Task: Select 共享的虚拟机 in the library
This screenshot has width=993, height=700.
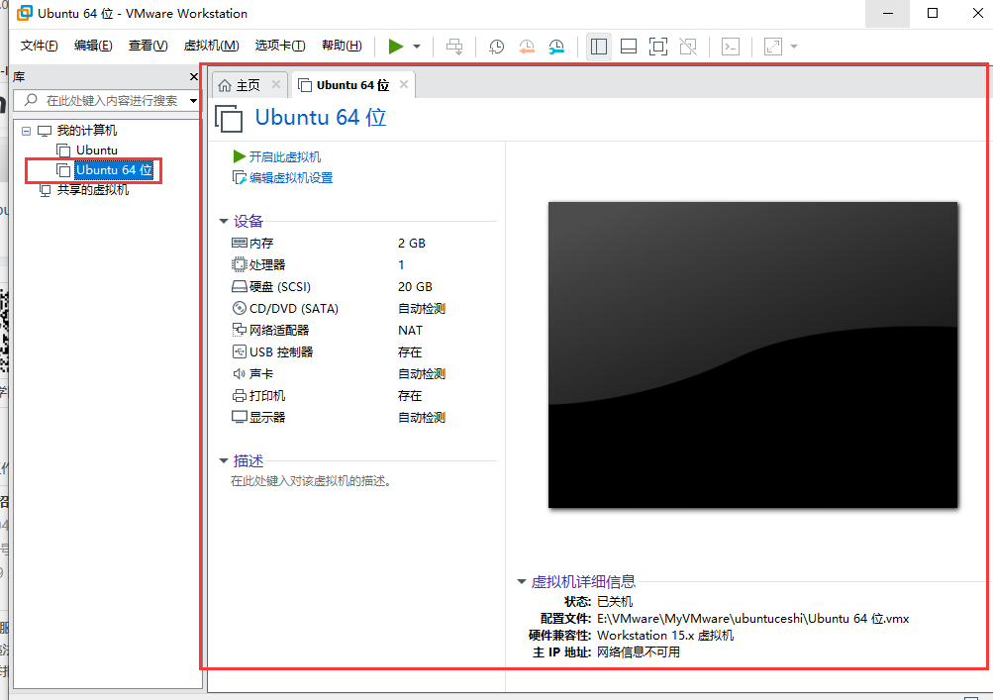Action: 92,190
